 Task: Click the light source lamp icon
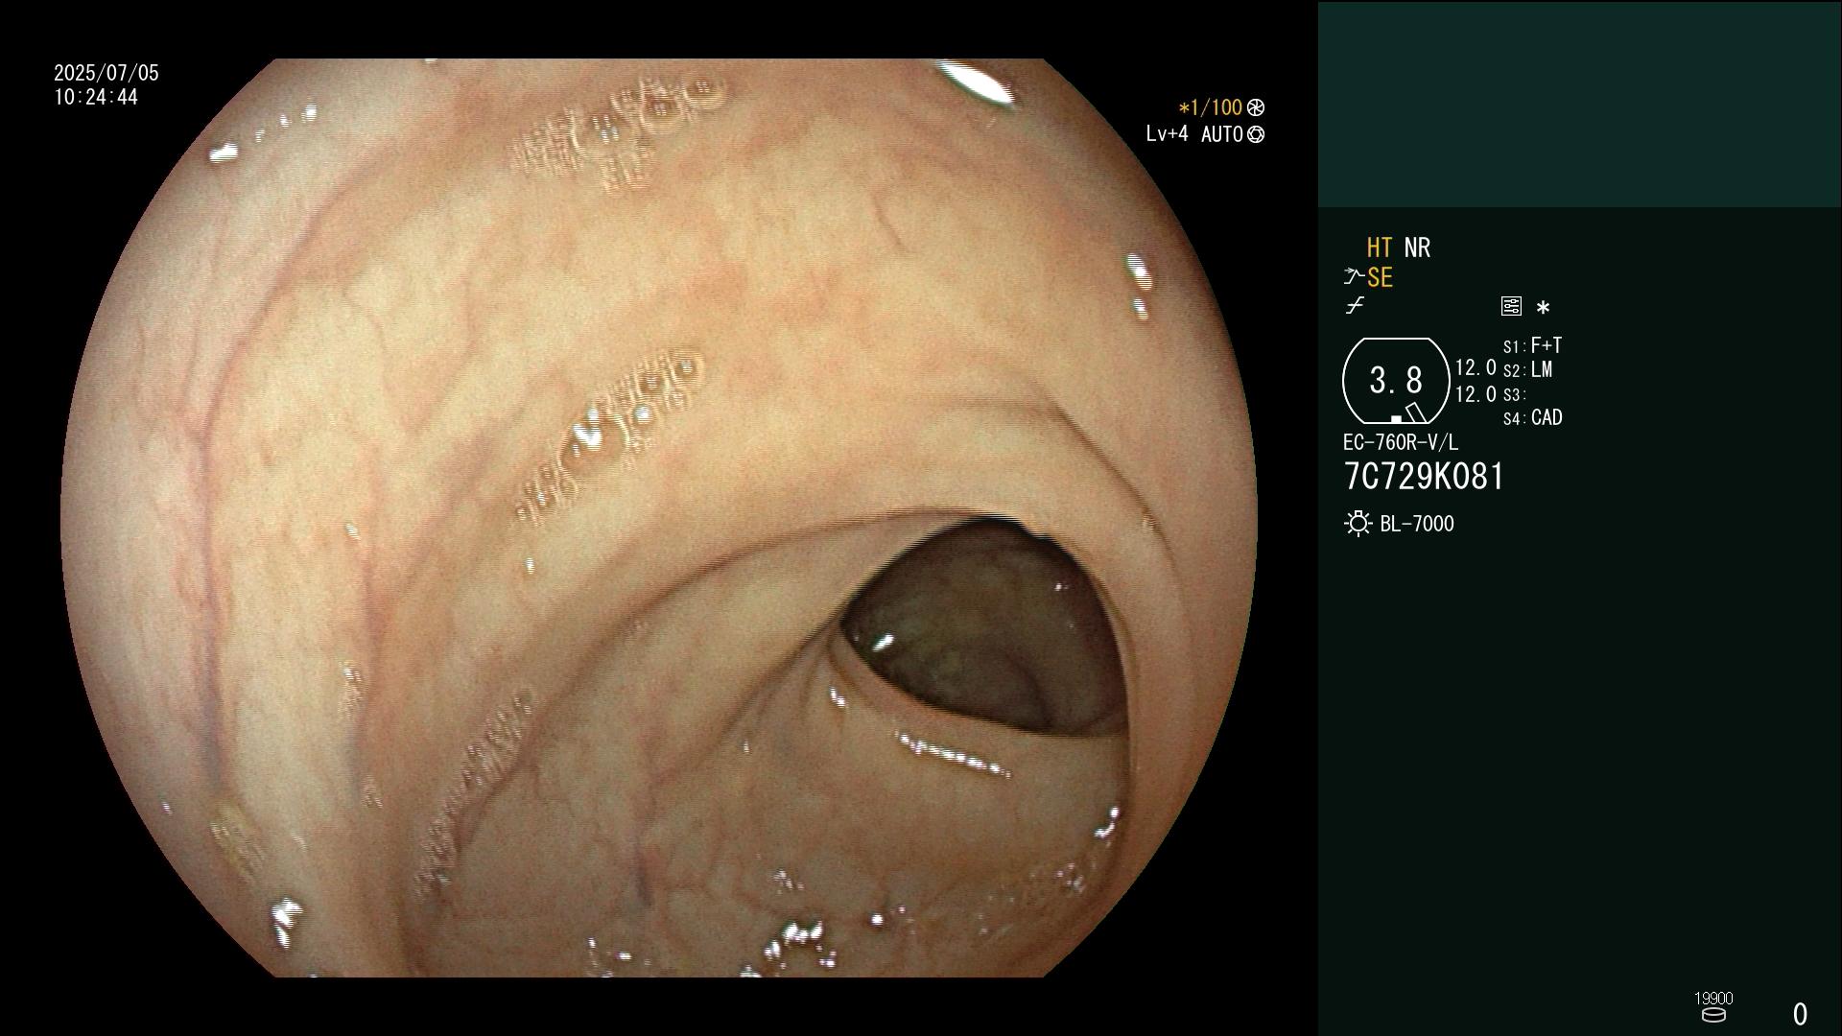(1358, 524)
